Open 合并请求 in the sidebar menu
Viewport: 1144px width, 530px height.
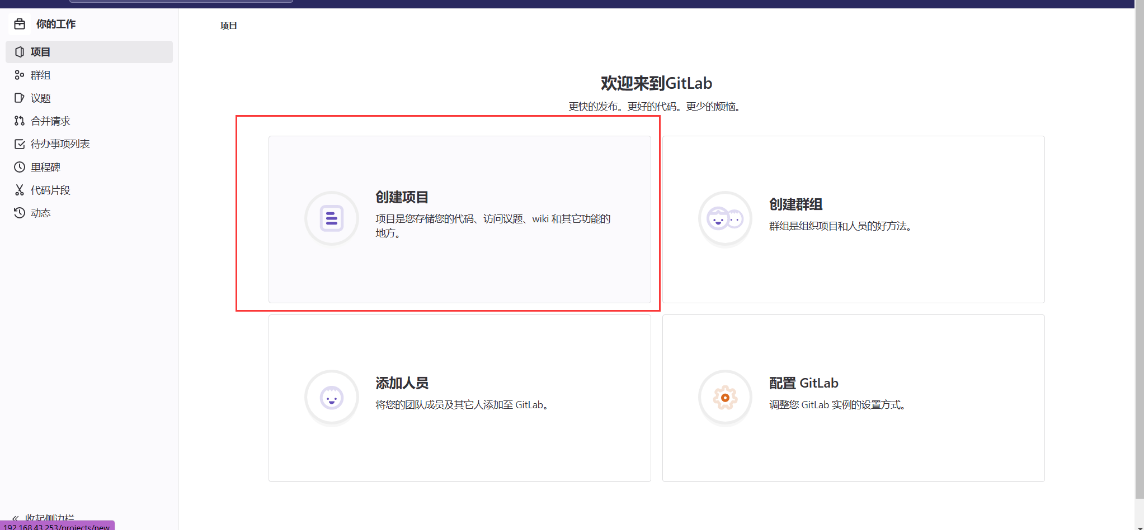[x=89, y=121]
